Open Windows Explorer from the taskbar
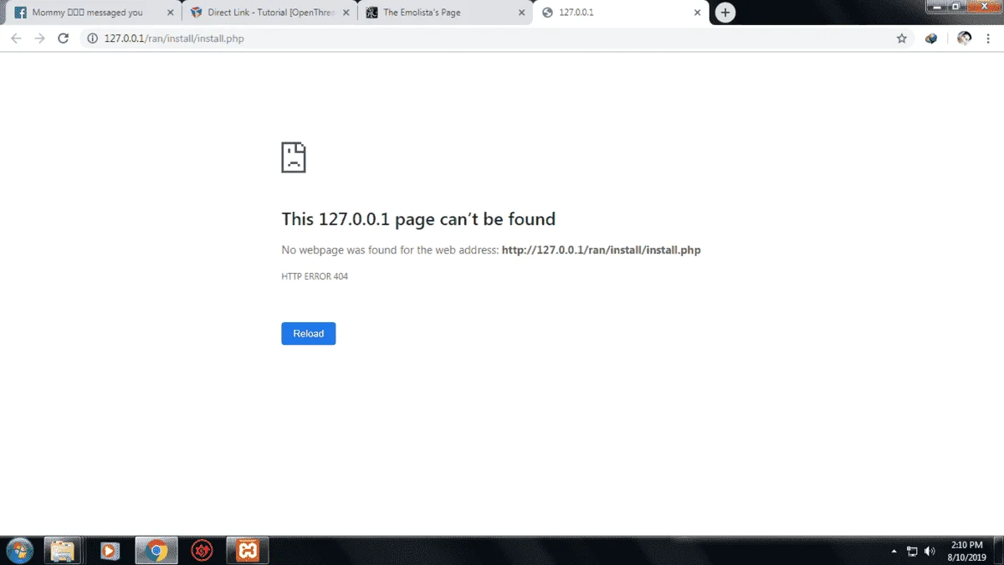Screen dimensions: 1004x565 [x=63, y=550]
